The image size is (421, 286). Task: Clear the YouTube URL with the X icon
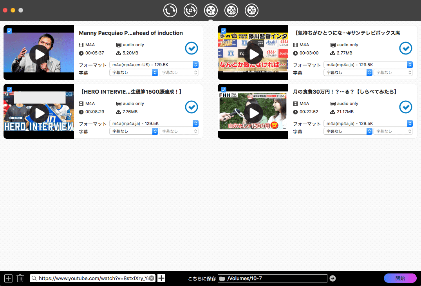152,278
